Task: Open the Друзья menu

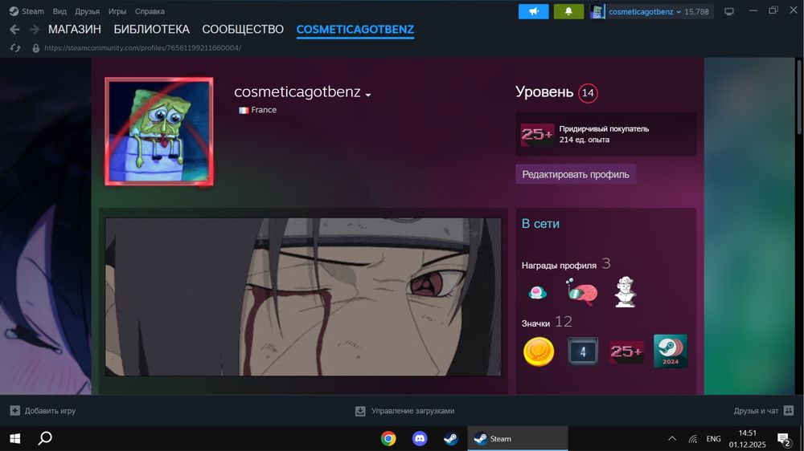Action: coord(87,11)
